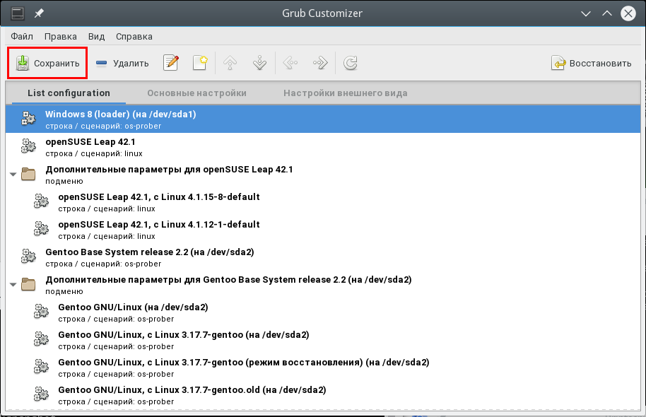
Task: Open the Справка menu
Action: click(x=134, y=36)
